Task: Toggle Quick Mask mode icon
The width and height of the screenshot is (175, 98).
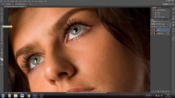Action: click(2, 62)
